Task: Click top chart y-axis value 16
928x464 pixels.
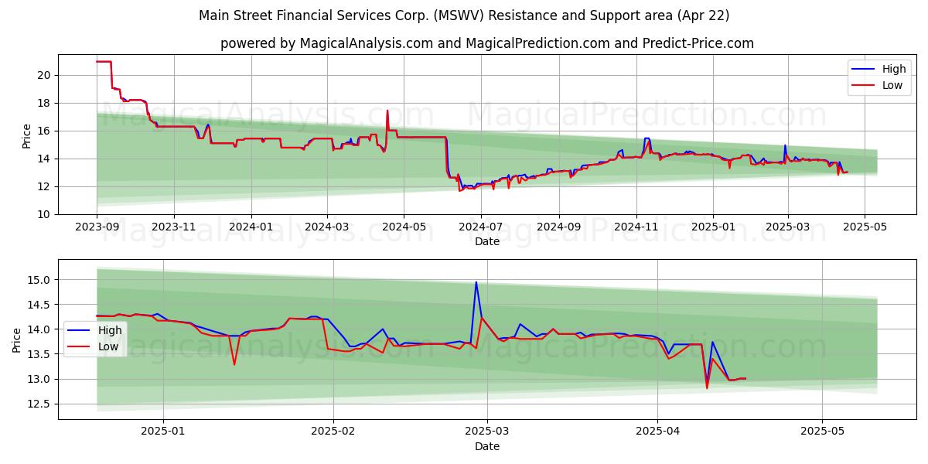Action: point(45,131)
